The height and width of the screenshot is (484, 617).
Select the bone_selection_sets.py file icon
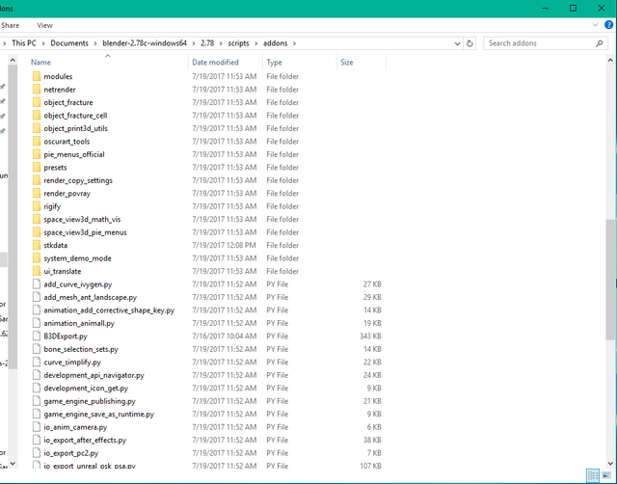coord(37,349)
